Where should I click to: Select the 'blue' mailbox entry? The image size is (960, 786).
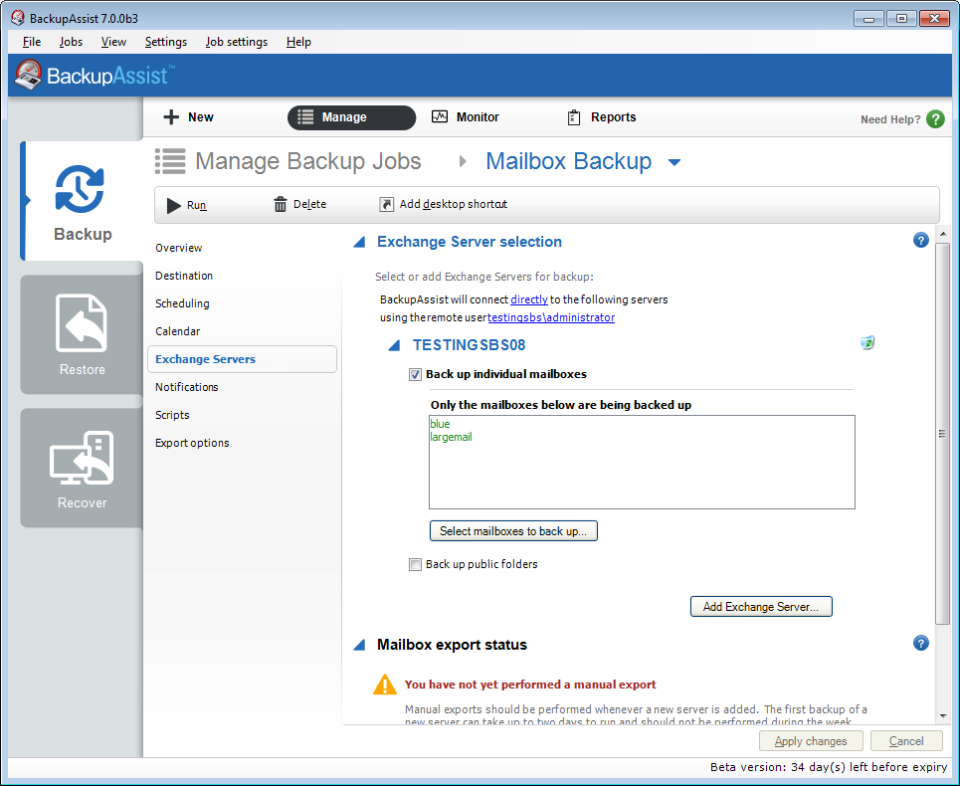[440, 424]
